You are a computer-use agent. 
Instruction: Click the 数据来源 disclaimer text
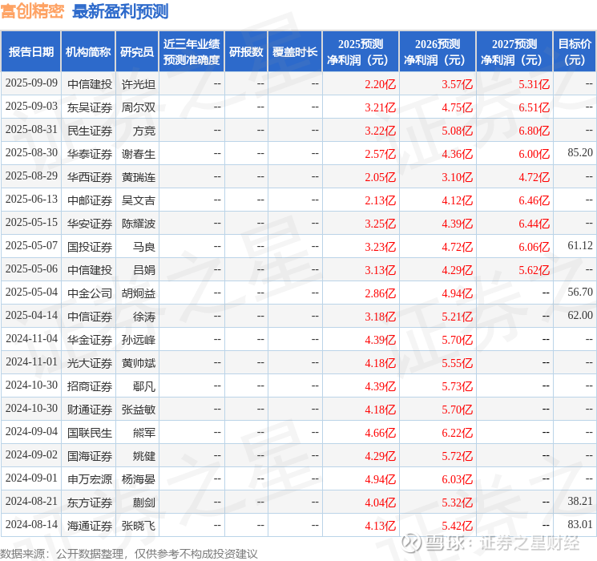coord(129,553)
